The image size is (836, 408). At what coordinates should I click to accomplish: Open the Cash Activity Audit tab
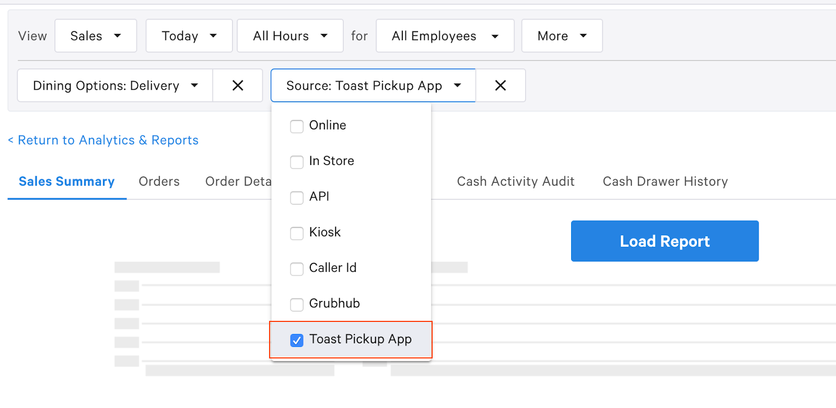(515, 182)
